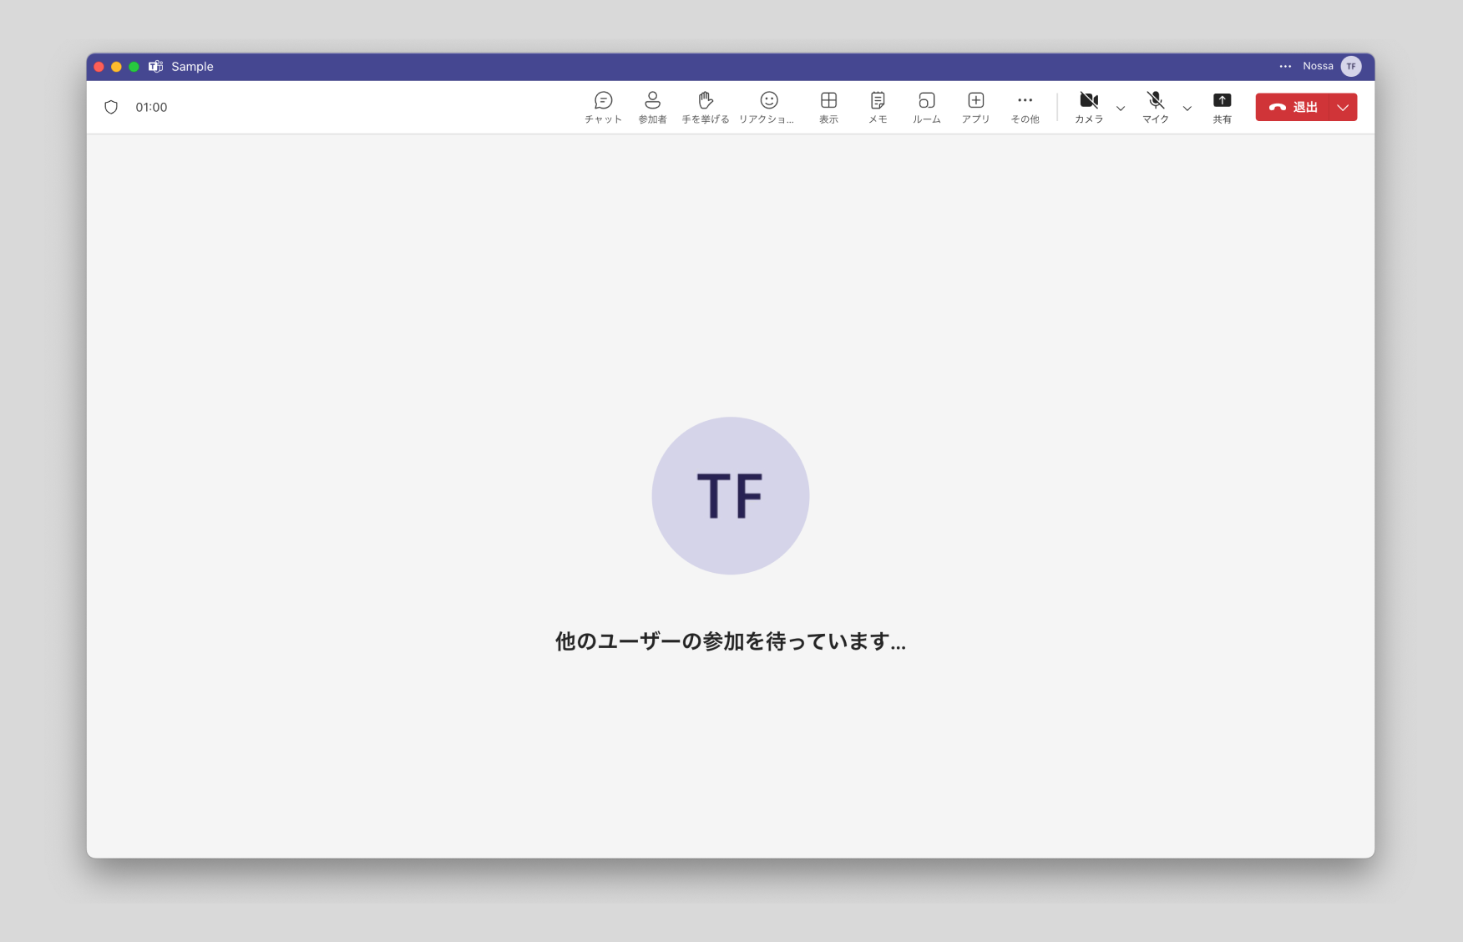Unmute the マイク microphone

1155,107
